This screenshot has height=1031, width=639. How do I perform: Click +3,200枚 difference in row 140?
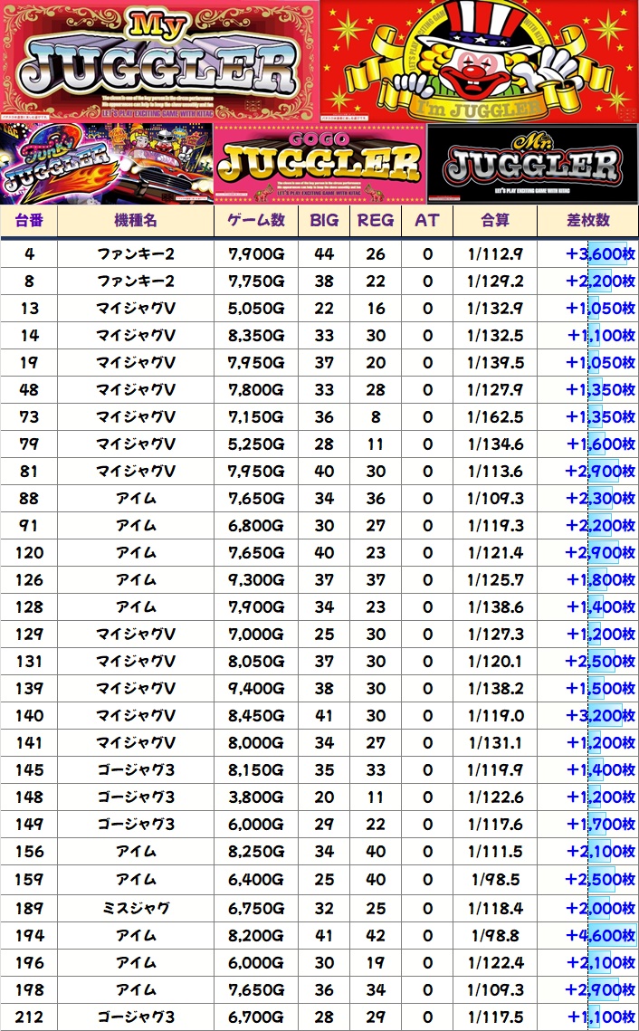coord(599,716)
